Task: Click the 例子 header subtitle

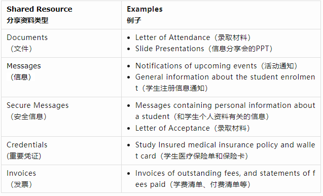Action: [x=134, y=20]
